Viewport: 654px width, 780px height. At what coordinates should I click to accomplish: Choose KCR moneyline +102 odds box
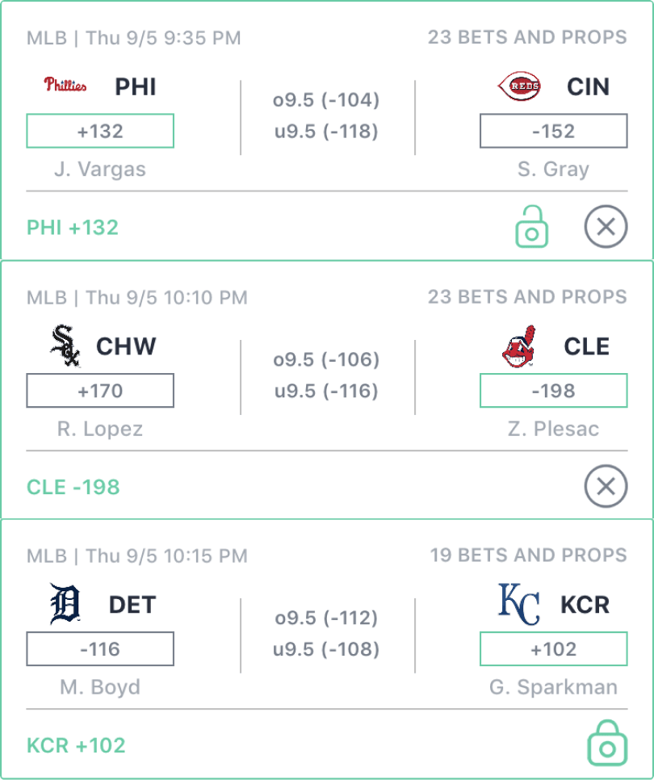(x=553, y=648)
